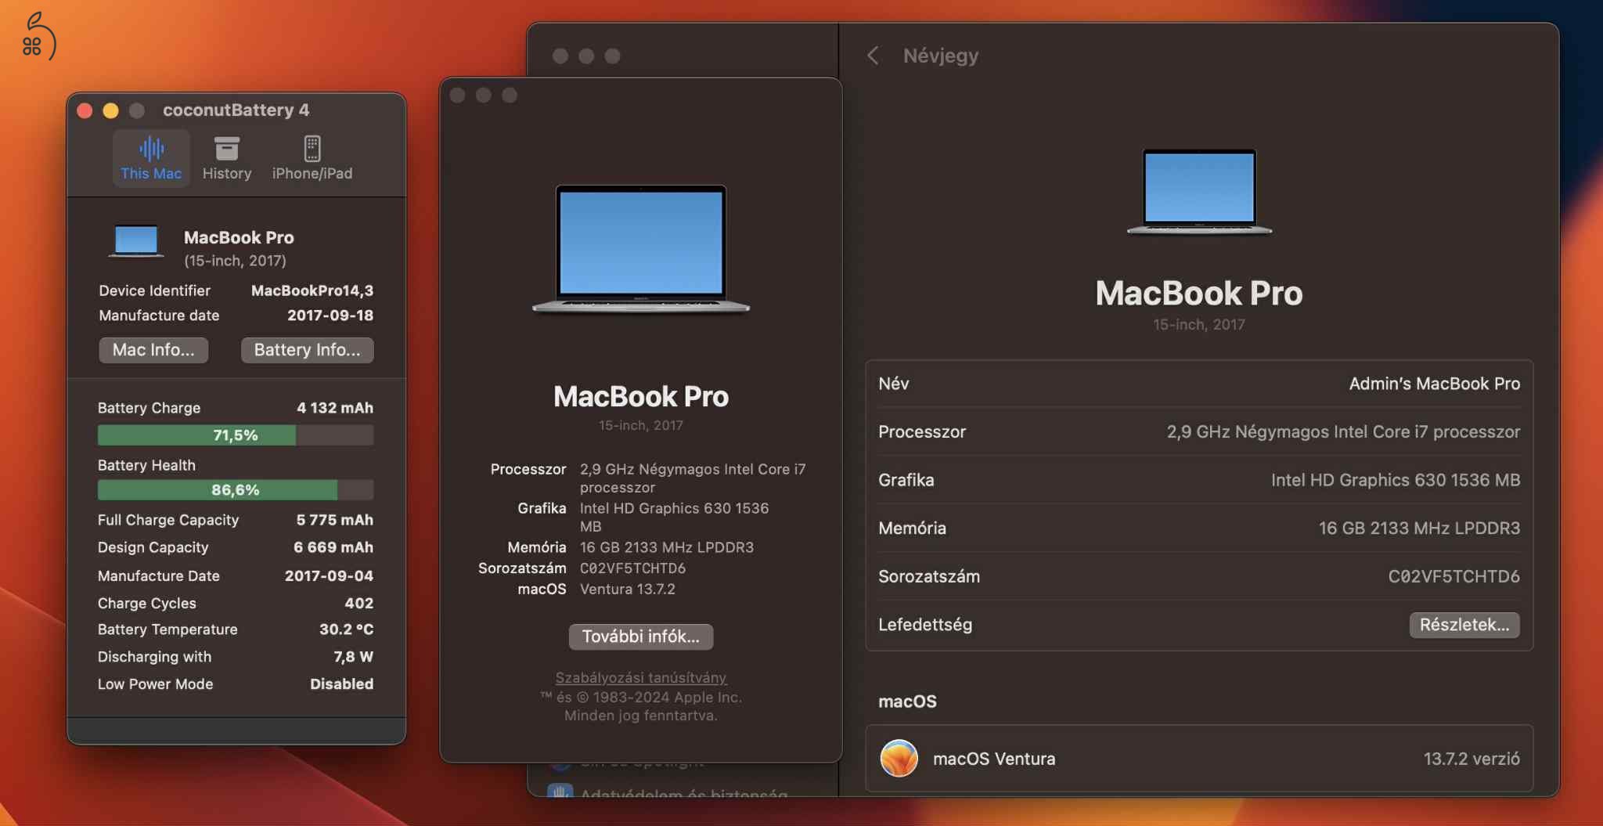Click the Névjegy title in System Settings

[941, 56]
